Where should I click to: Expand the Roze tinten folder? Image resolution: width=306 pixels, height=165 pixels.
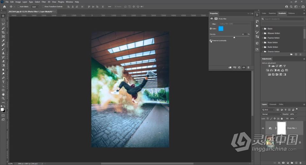click(262, 42)
